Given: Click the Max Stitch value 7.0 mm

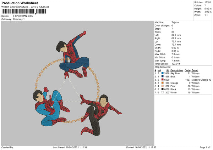Looking at the screenshot, I should point(175,54).
